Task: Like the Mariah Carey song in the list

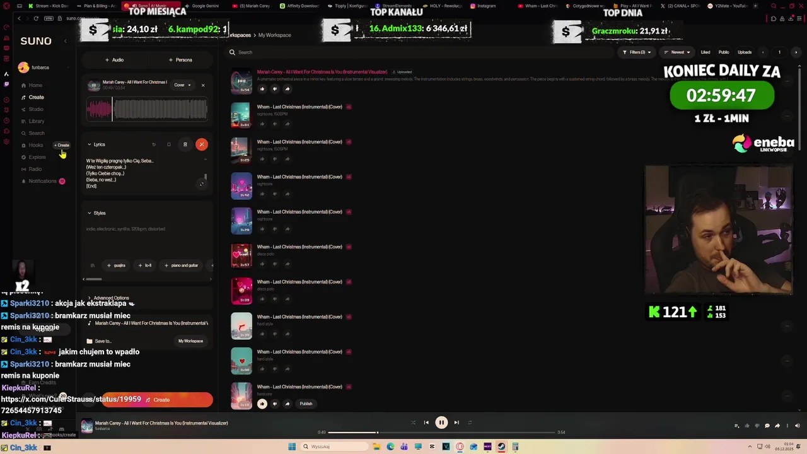Action: point(262,89)
